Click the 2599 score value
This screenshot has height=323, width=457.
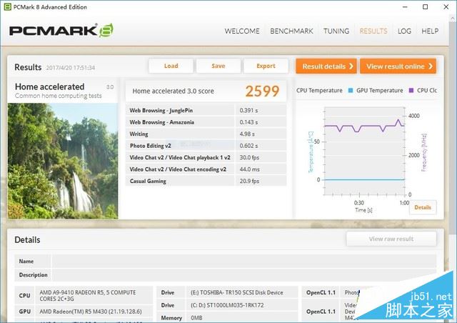tap(262, 91)
